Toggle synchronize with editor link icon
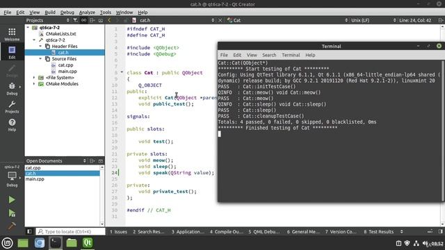The height and width of the screenshot is (250, 445). coord(83,20)
